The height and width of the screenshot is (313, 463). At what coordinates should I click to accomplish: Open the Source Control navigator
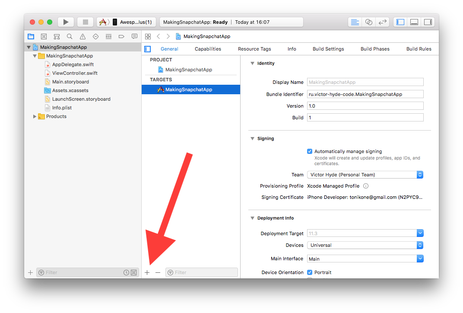pos(44,37)
